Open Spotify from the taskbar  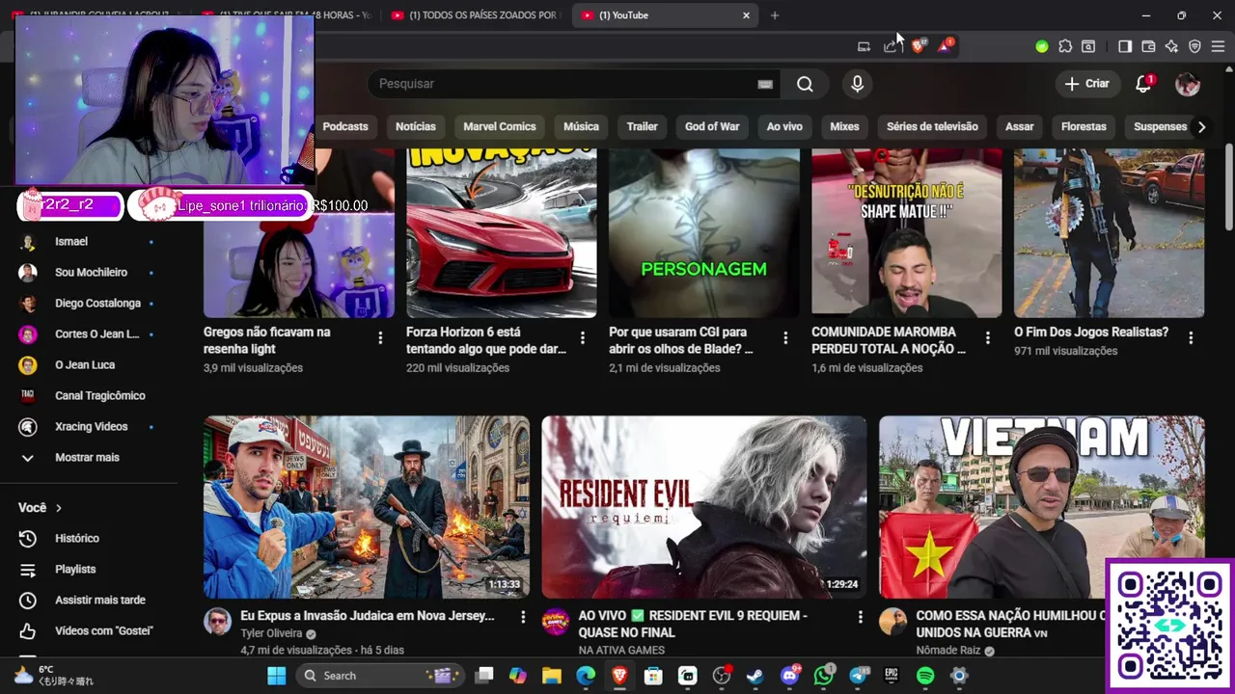pyautogui.click(x=925, y=676)
